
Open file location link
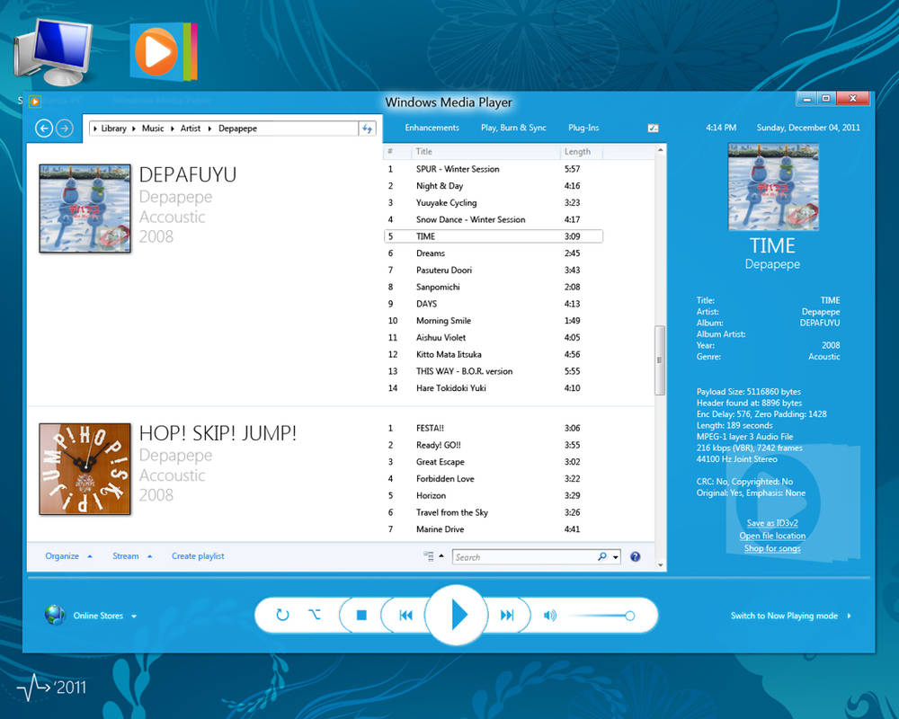tap(772, 536)
